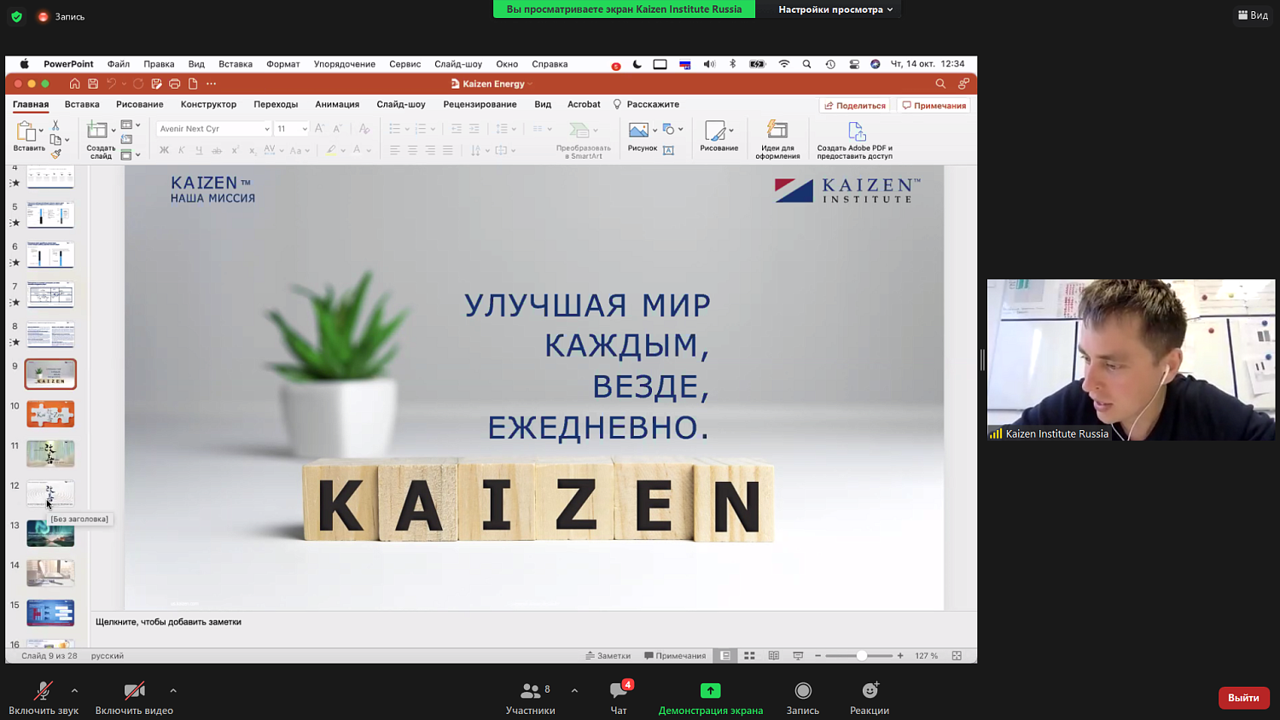Adjust the zoom slider handle in status bar
1280x720 pixels.
[862, 656]
